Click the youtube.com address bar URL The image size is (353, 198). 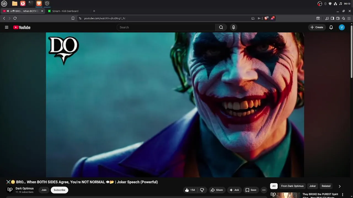105,18
